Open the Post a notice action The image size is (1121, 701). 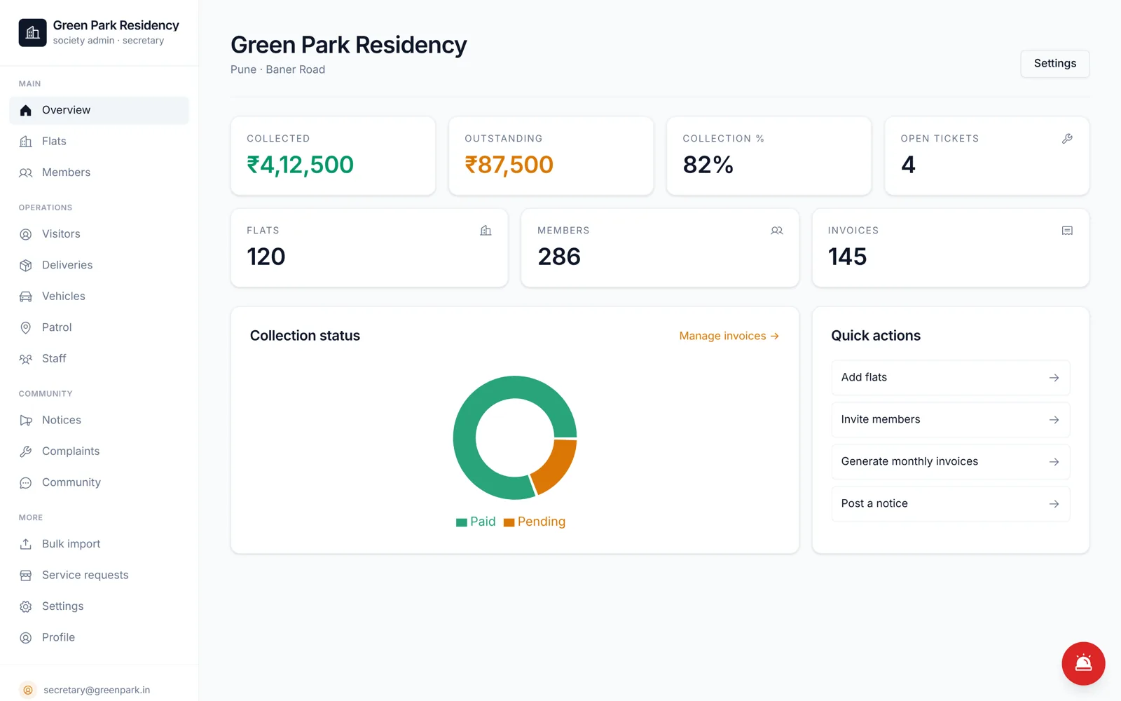pyautogui.click(x=950, y=504)
